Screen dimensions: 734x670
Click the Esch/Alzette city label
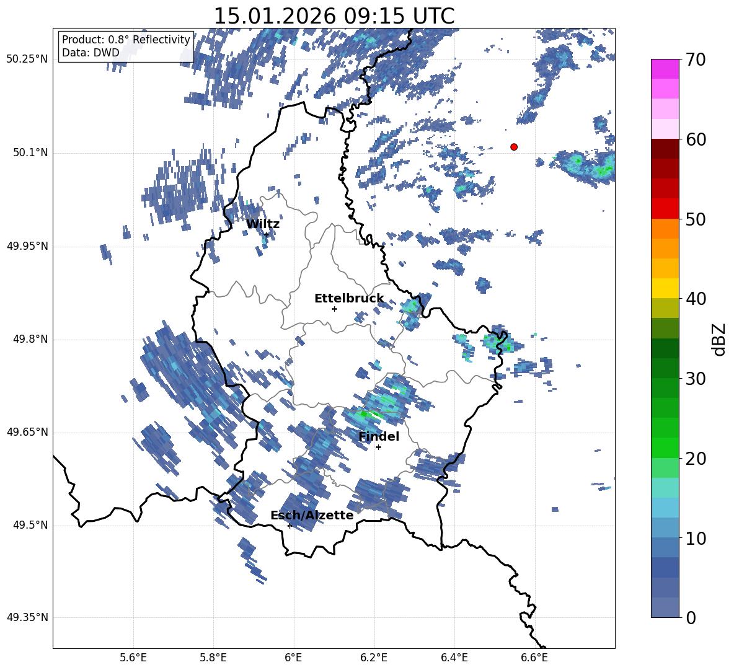[312, 515]
